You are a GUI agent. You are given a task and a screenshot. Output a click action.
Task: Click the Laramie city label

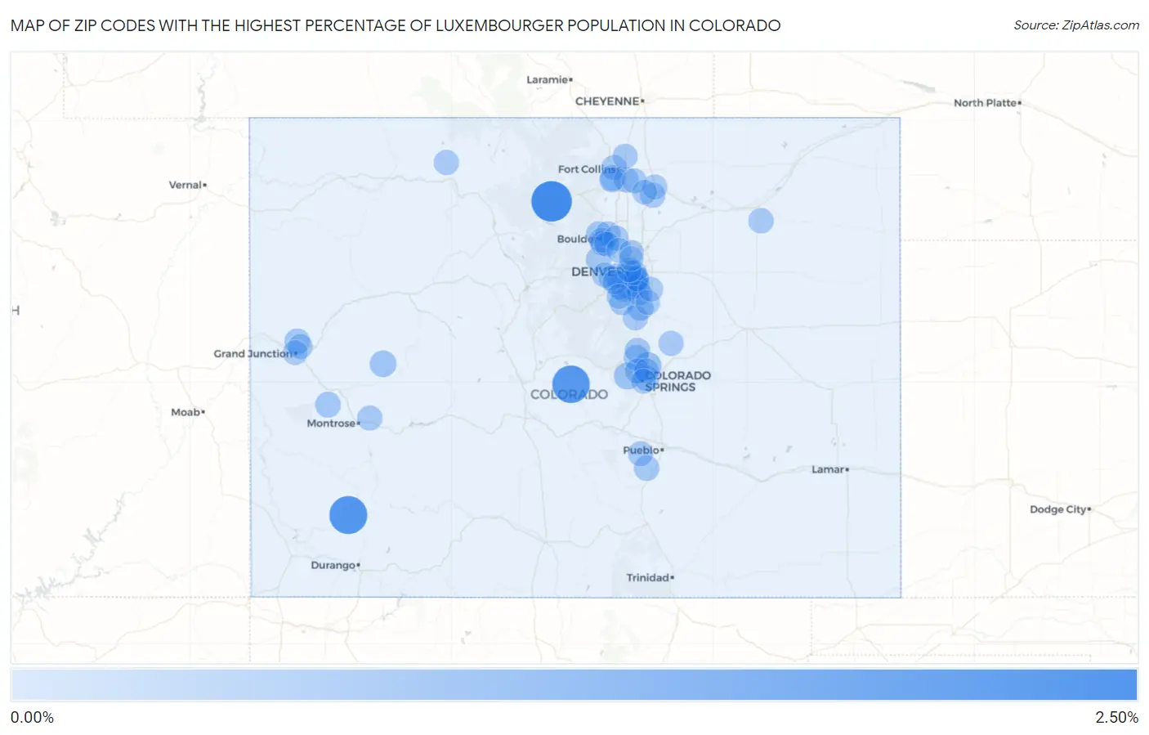click(549, 79)
